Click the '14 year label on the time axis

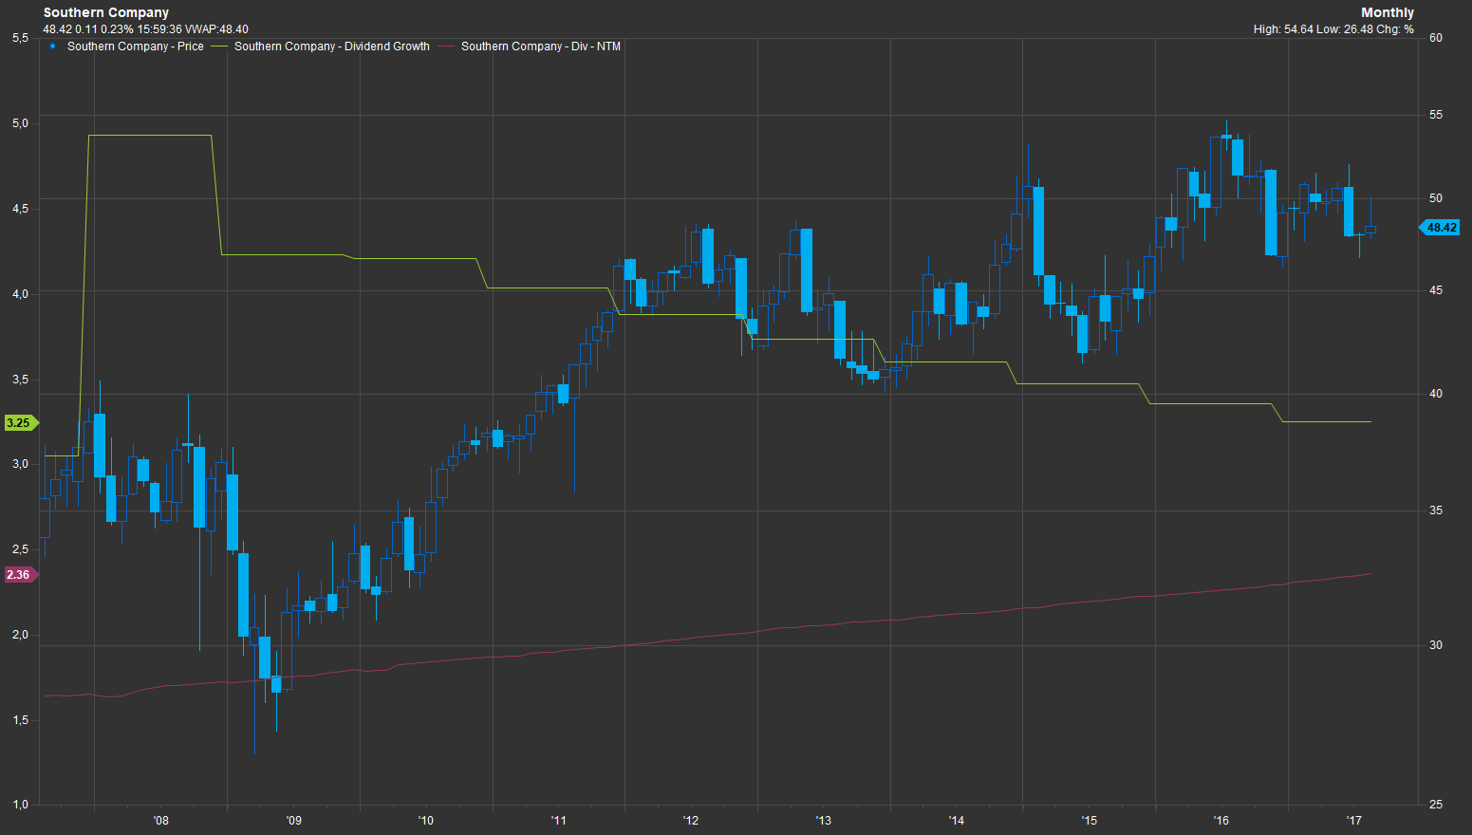pyautogui.click(x=956, y=821)
